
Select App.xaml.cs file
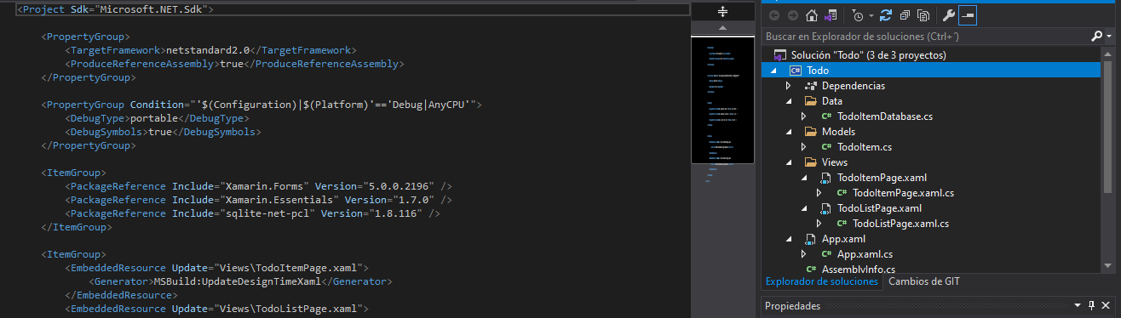pyautogui.click(x=865, y=254)
